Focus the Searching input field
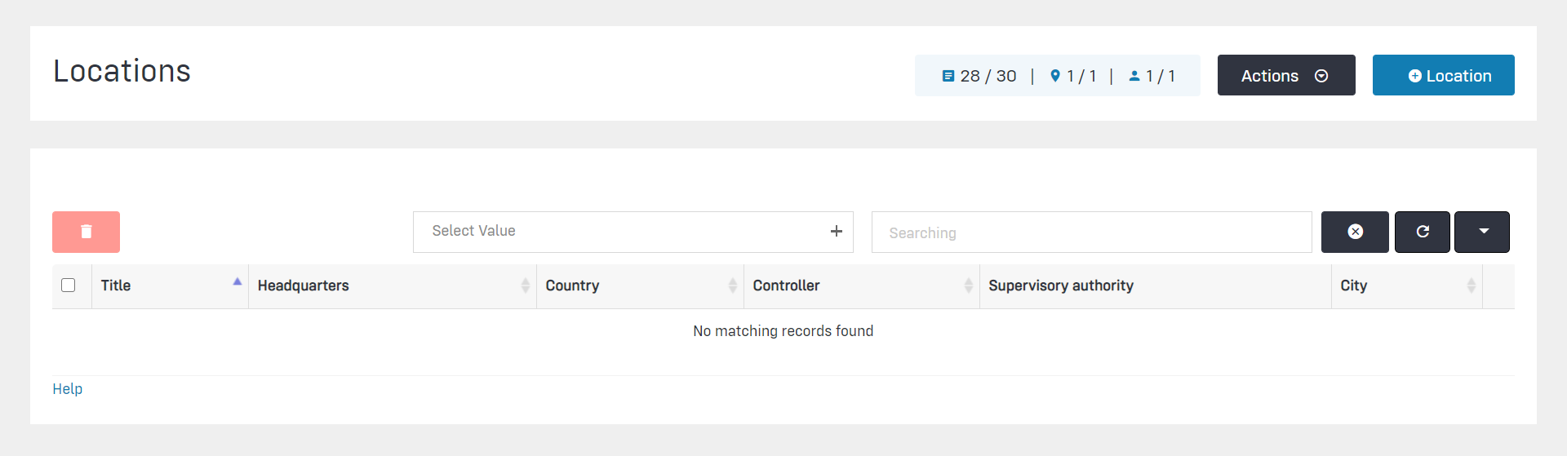Screen dimensions: 1567x456 point(1090,232)
